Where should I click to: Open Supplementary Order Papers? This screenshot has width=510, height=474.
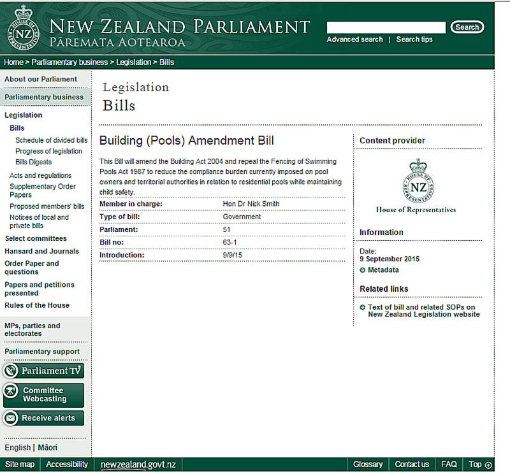click(x=43, y=190)
